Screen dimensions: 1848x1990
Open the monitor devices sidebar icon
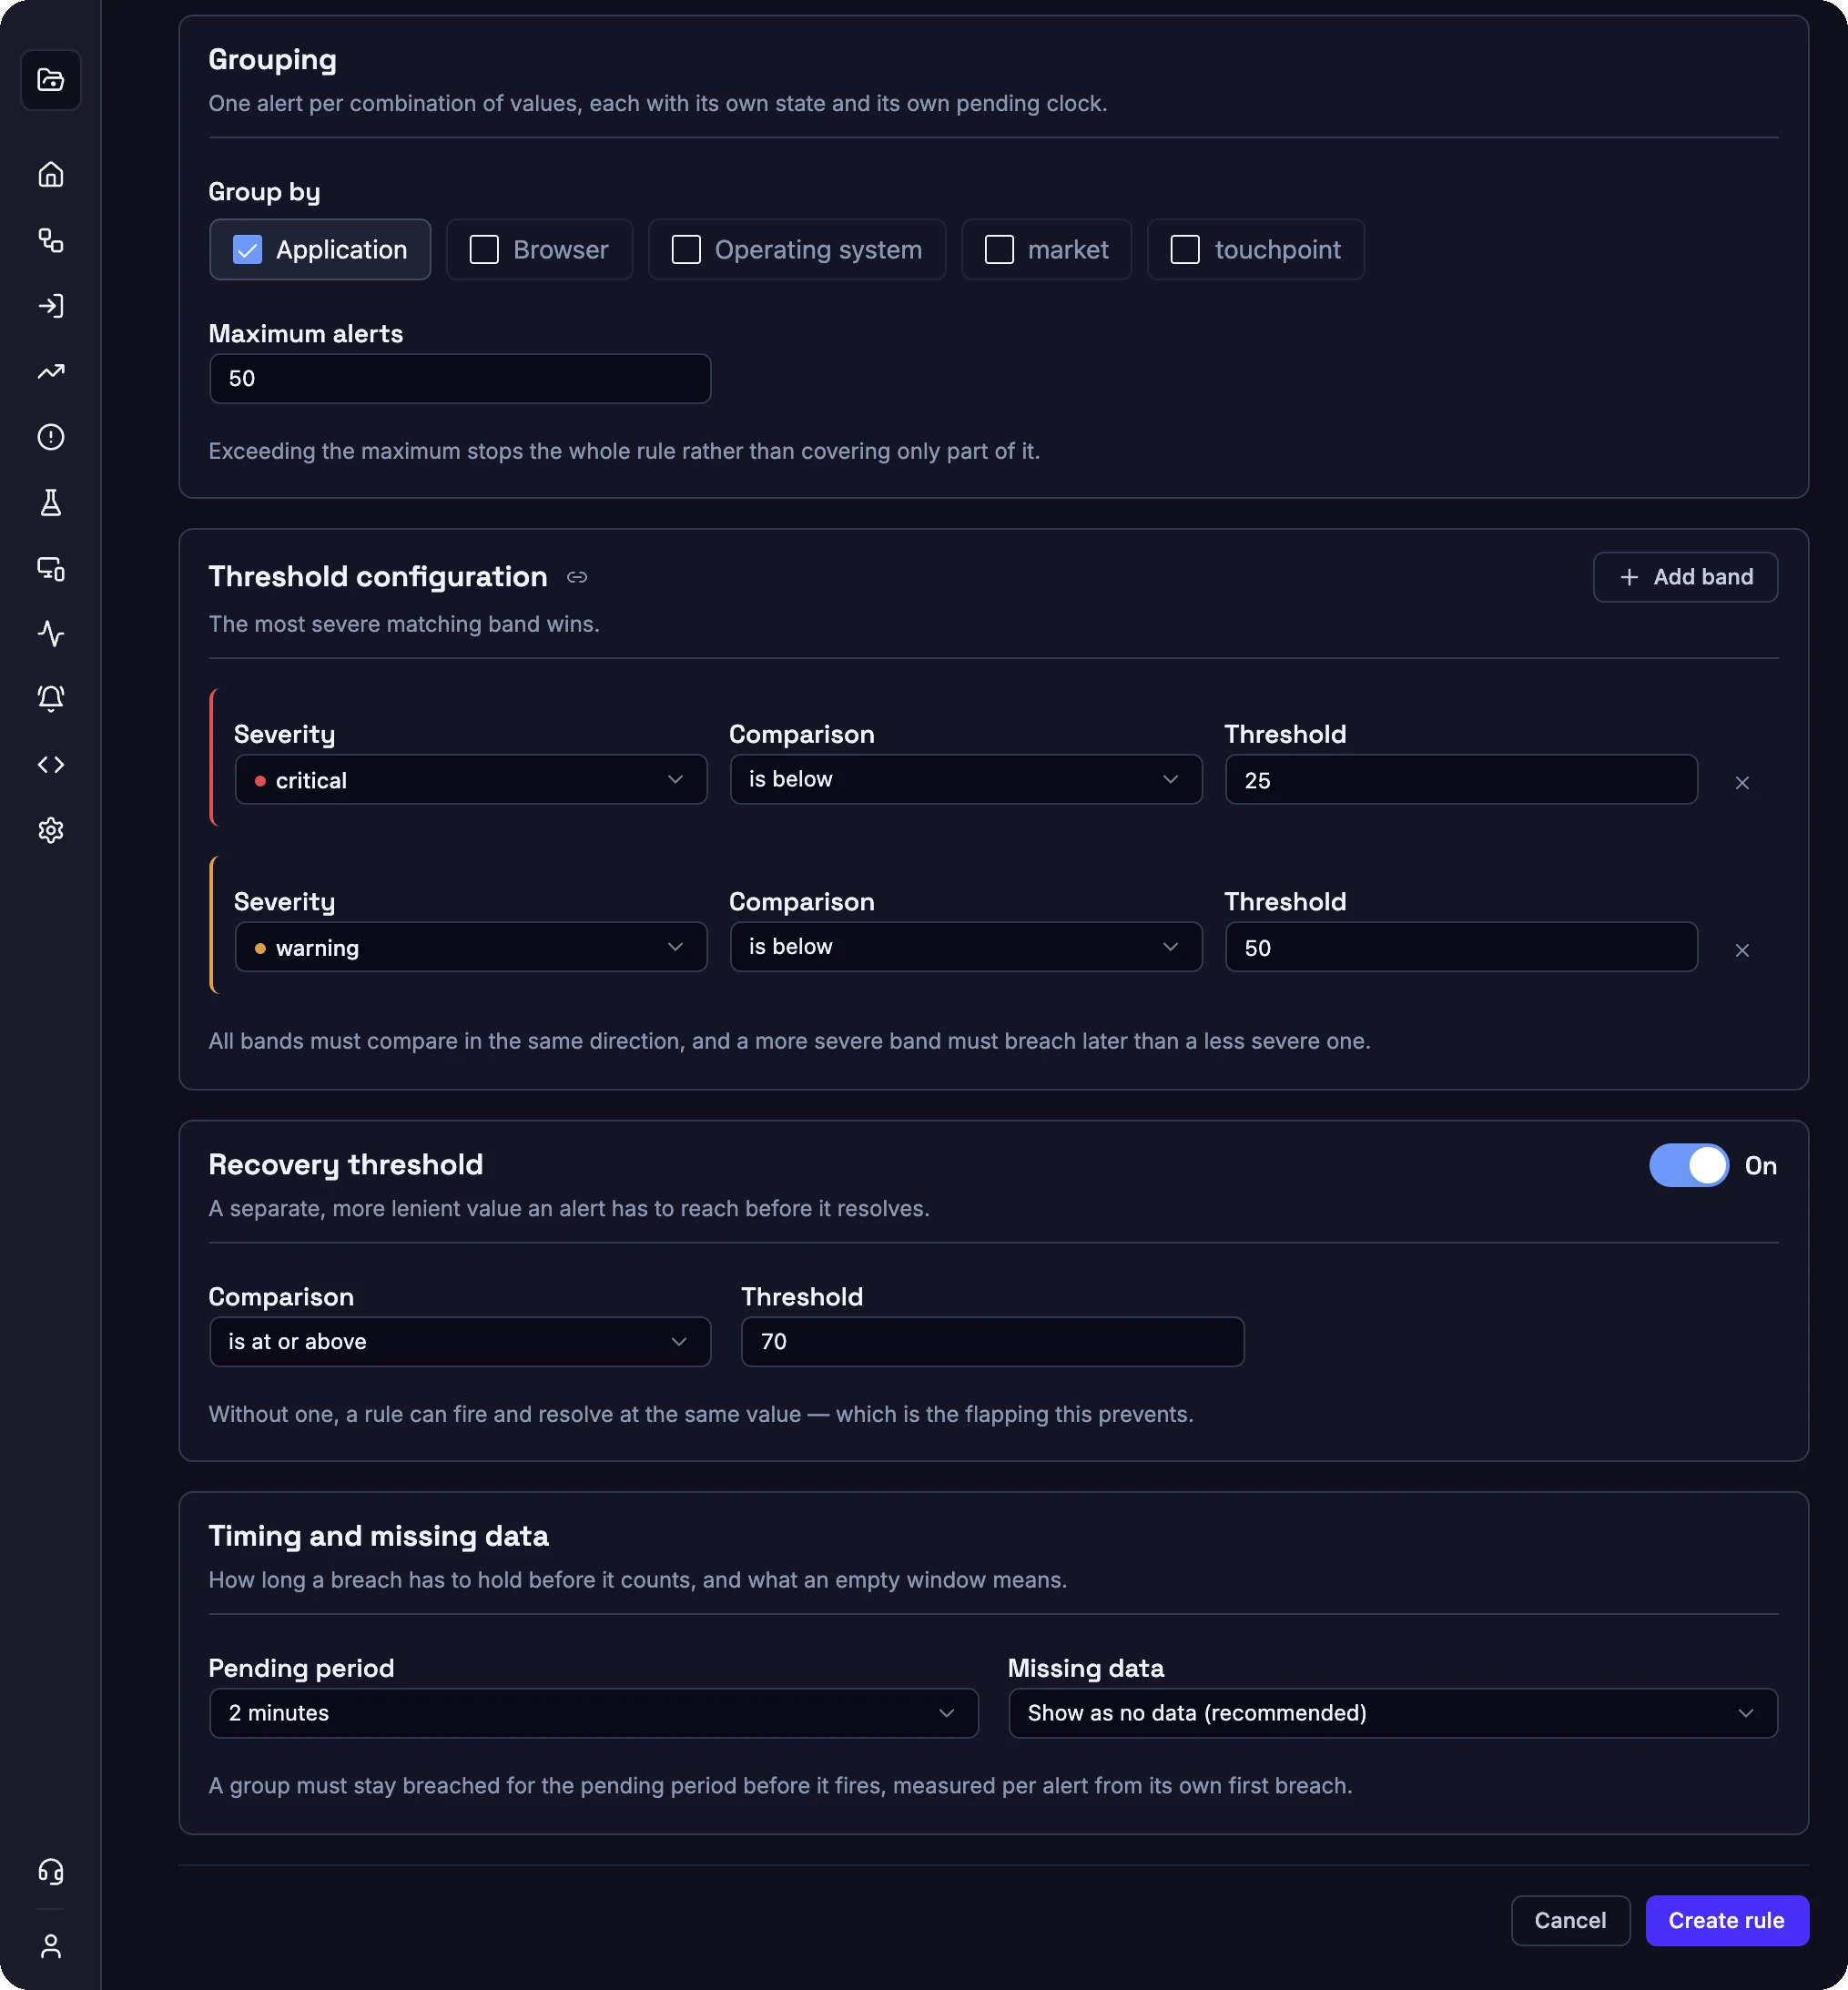(x=51, y=568)
